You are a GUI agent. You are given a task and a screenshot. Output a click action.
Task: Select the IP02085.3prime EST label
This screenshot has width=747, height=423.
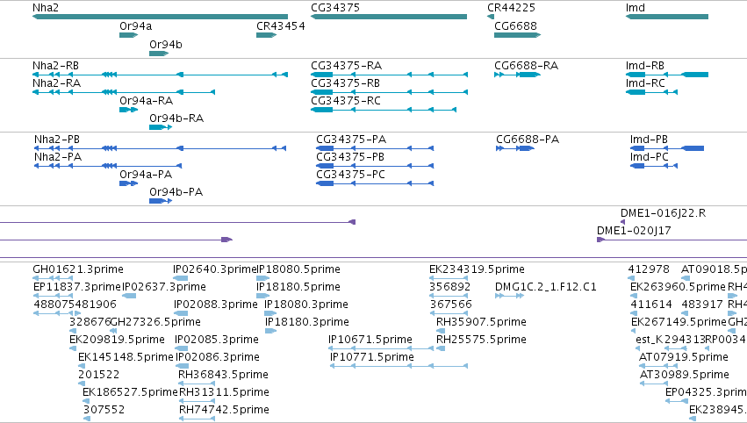pos(217,341)
